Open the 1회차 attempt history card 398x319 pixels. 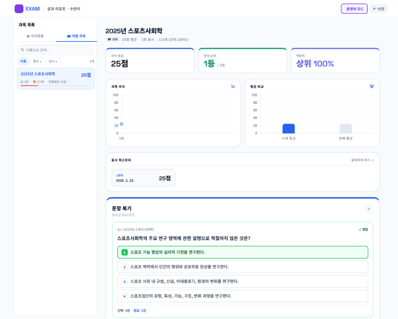pyautogui.click(x=143, y=178)
